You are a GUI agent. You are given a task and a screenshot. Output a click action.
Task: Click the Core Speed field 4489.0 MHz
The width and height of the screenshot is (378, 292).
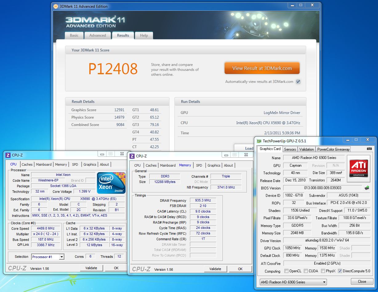point(46,229)
